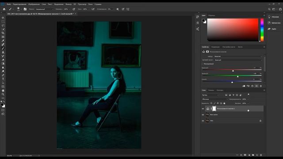
Task: Select the Horizontal Type tool
Action: 3,79
